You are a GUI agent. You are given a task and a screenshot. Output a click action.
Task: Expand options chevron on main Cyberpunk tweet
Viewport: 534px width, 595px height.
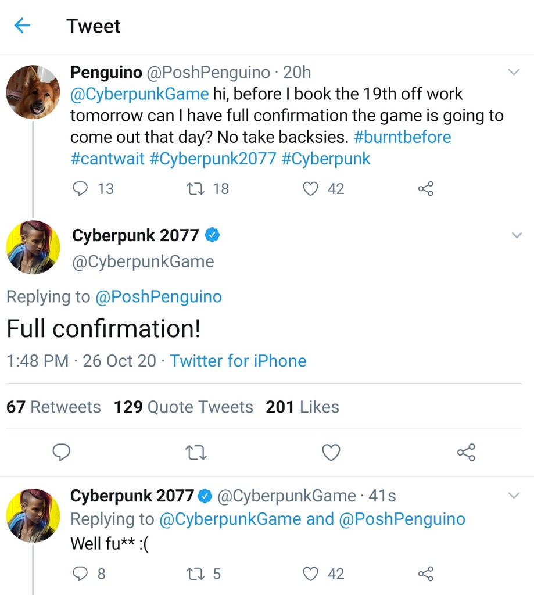516,235
